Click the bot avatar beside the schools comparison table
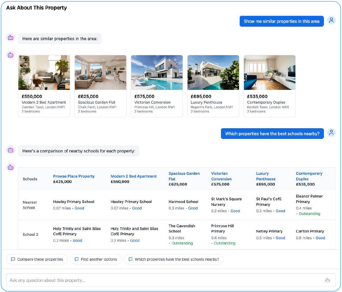Image resolution: width=342 pixels, height=292 pixels. coord(11,167)
